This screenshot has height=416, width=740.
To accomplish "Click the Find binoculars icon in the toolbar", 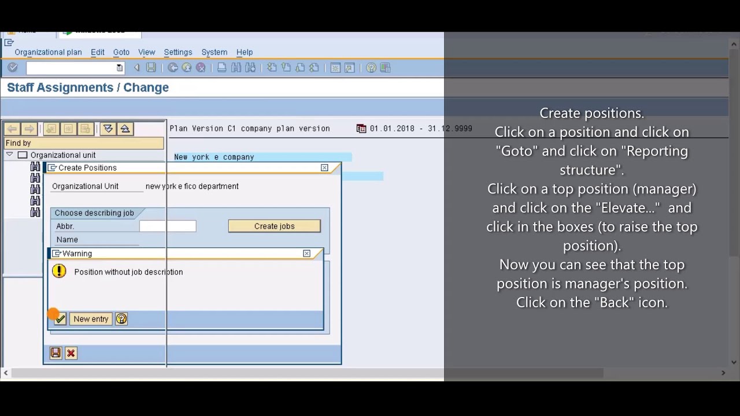I will (x=236, y=68).
